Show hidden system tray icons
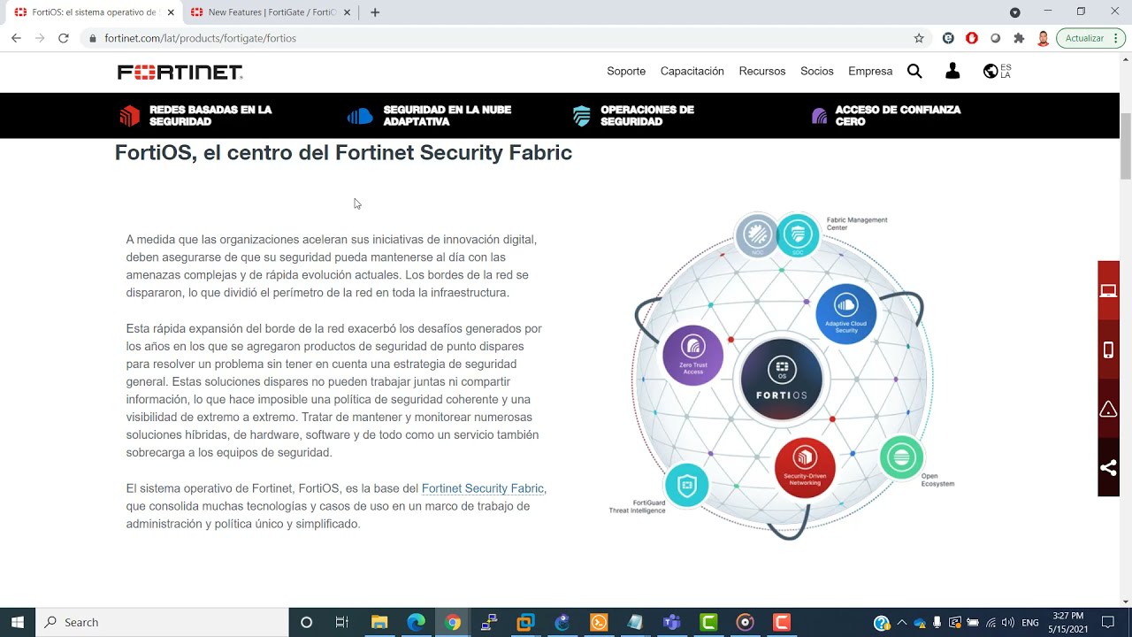 point(901,623)
